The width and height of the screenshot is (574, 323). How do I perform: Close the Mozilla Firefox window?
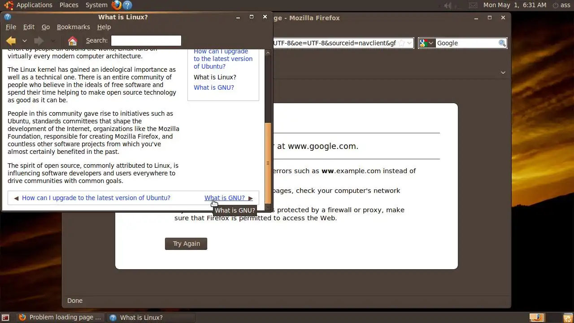point(503,17)
